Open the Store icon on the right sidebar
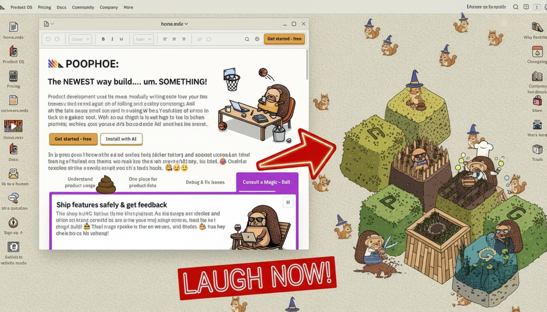547x312 pixels. coord(537,101)
